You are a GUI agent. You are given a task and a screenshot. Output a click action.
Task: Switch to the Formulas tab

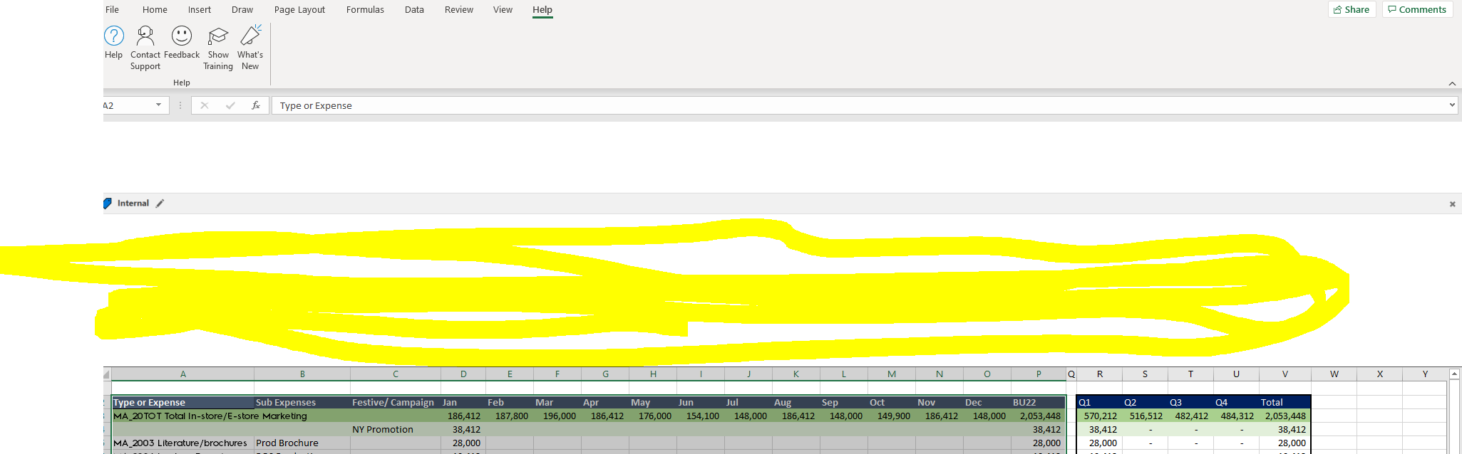[365, 9]
